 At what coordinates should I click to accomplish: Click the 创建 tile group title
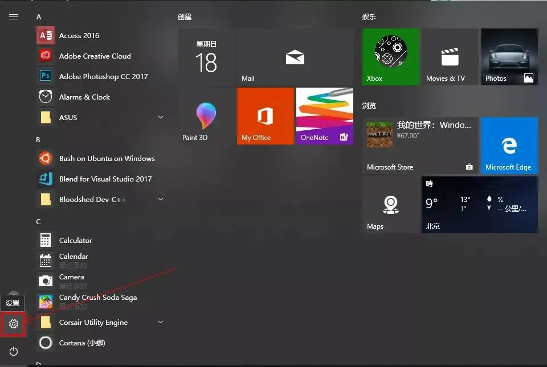(x=185, y=17)
